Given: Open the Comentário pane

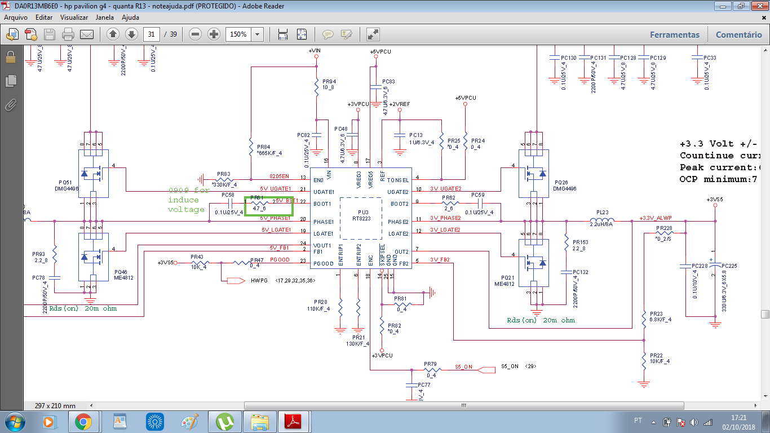Looking at the screenshot, I should click(738, 34).
